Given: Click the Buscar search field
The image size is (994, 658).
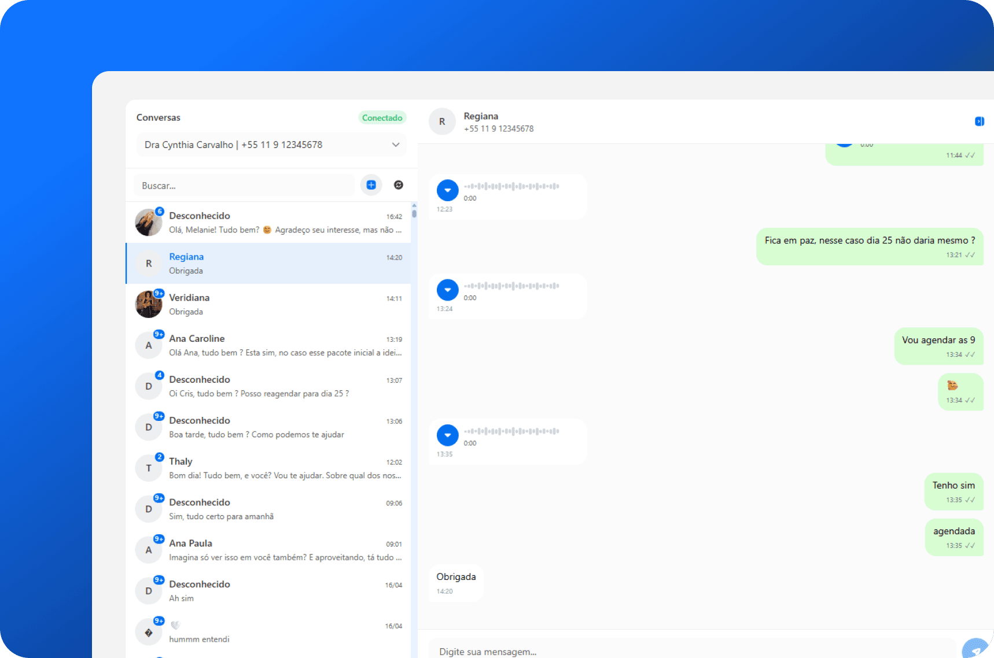Looking at the screenshot, I should [x=244, y=186].
